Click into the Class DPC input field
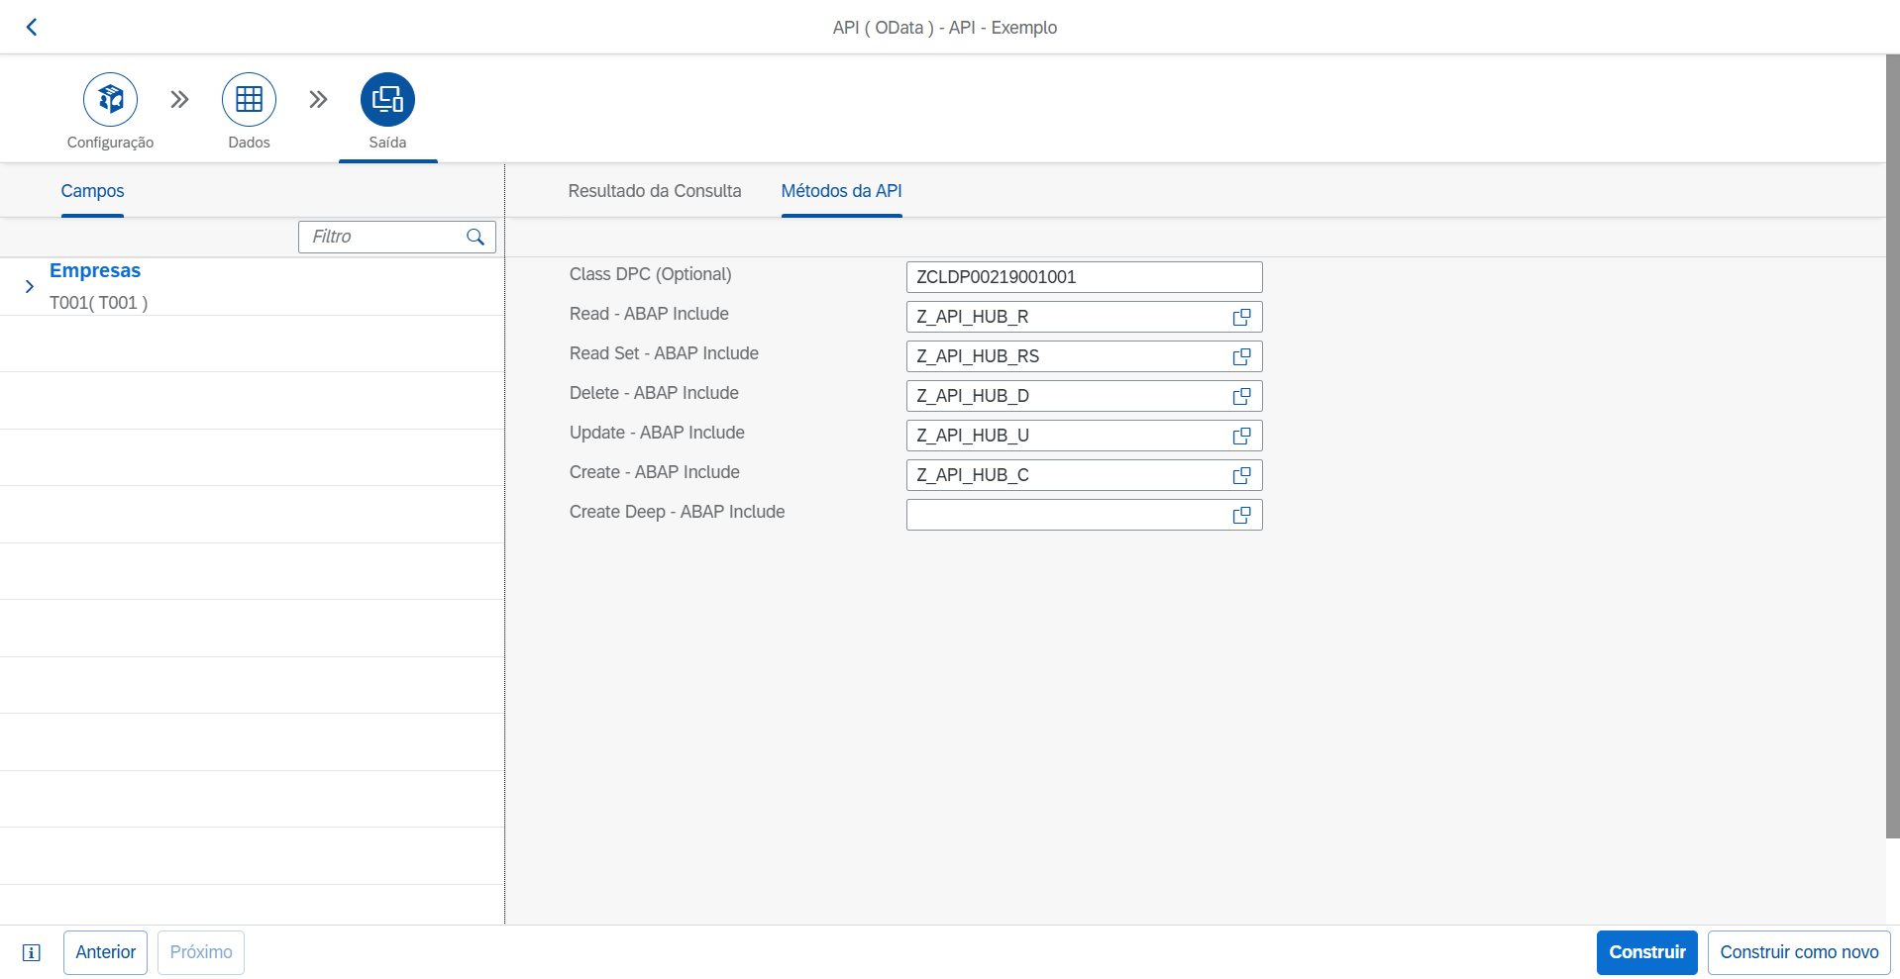The height and width of the screenshot is (979, 1900). pos(1084,277)
